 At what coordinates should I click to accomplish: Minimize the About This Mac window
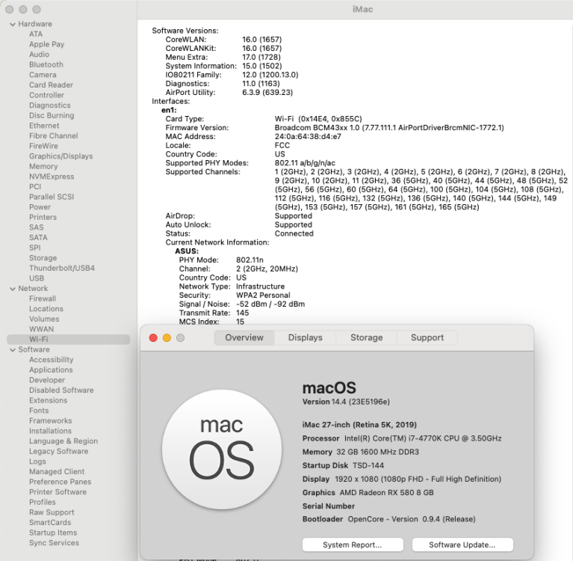[x=167, y=338]
